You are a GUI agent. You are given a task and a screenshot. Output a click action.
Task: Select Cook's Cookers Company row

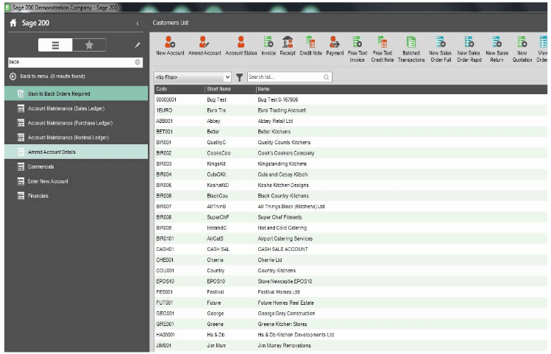point(351,153)
